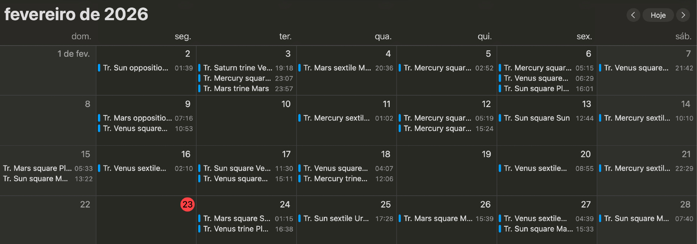
Task: Open Tr. Mars sextile event at 20:36
Action: point(337,68)
